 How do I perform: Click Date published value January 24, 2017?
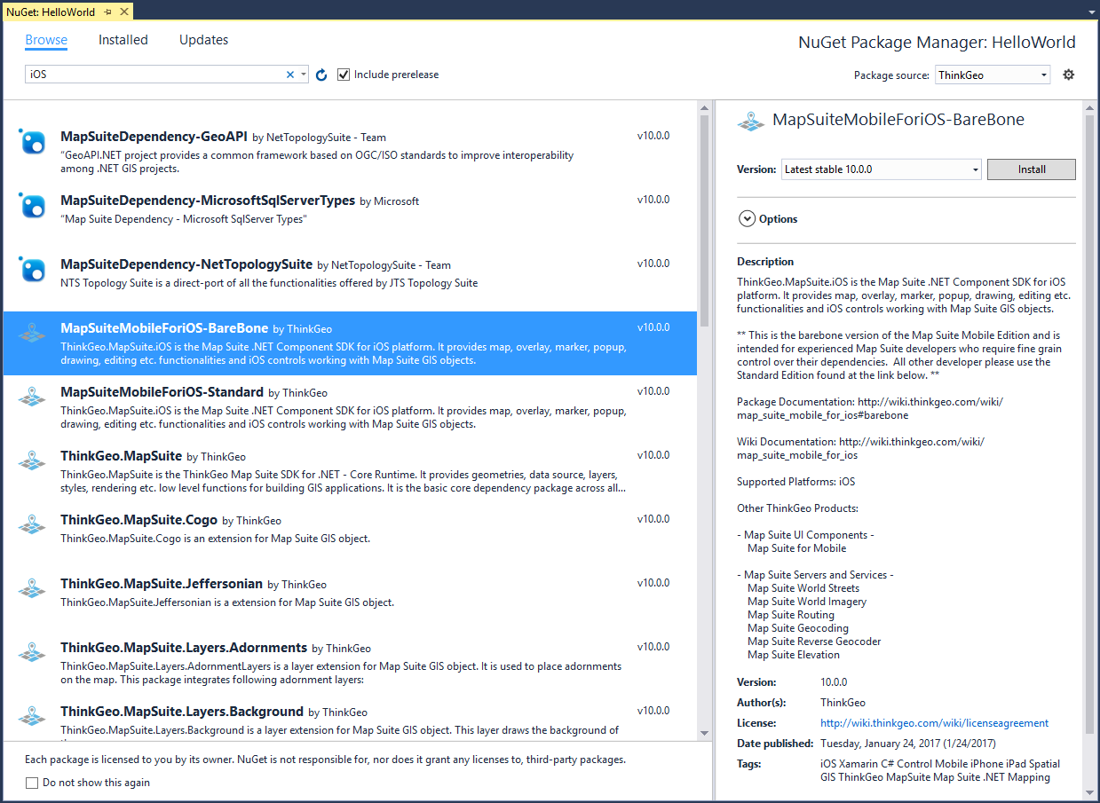[x=908, y=744]
